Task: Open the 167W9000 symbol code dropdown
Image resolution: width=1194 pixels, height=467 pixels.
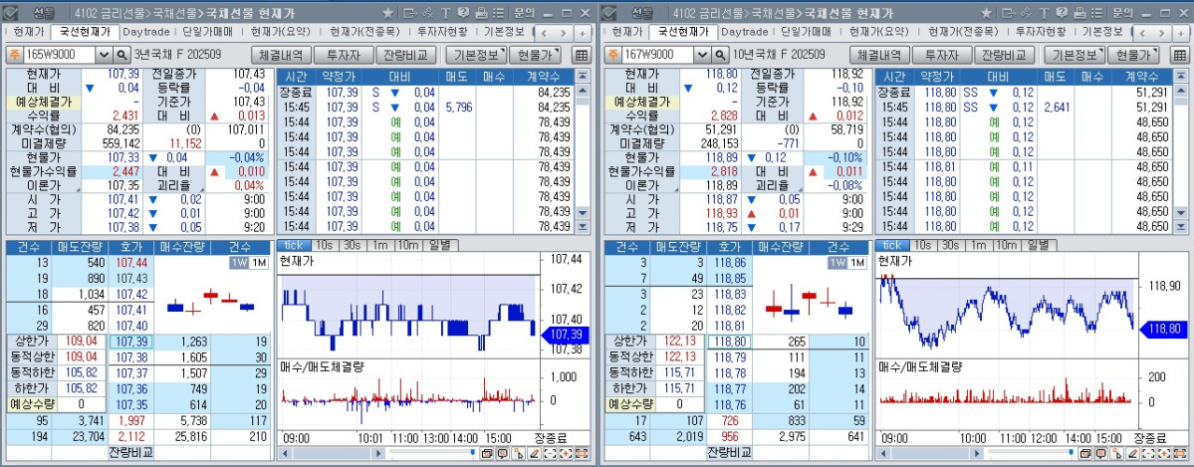Action: pyautogui.click(x=703, y=55)
